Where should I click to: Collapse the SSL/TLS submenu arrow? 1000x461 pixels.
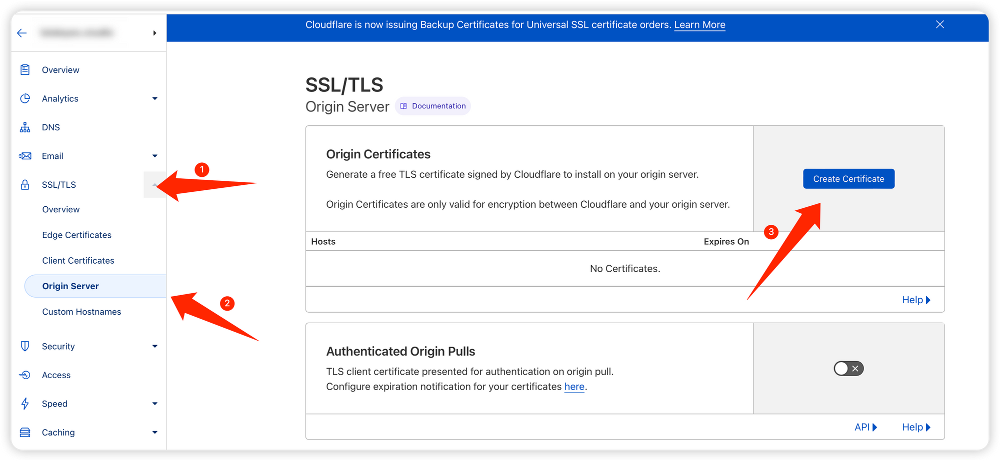point(155,185)
